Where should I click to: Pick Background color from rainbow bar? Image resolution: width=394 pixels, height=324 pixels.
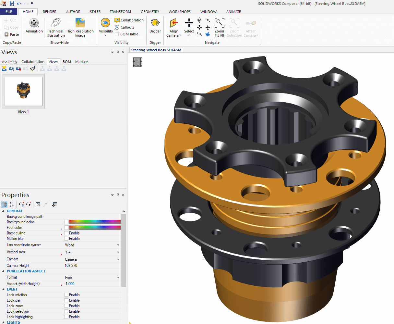[x=95, y=222]
